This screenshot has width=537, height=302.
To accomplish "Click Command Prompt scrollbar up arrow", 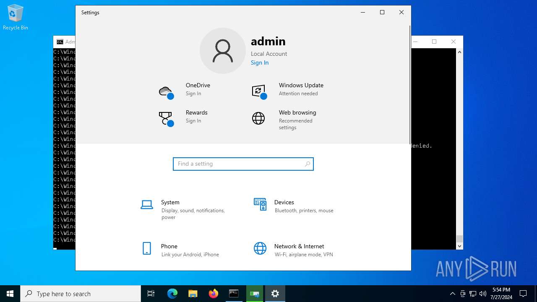I will point(459,52).
